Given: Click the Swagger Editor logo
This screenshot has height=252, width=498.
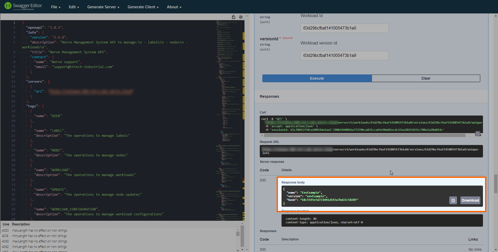Looking at the screenshot, I should 23,6.
